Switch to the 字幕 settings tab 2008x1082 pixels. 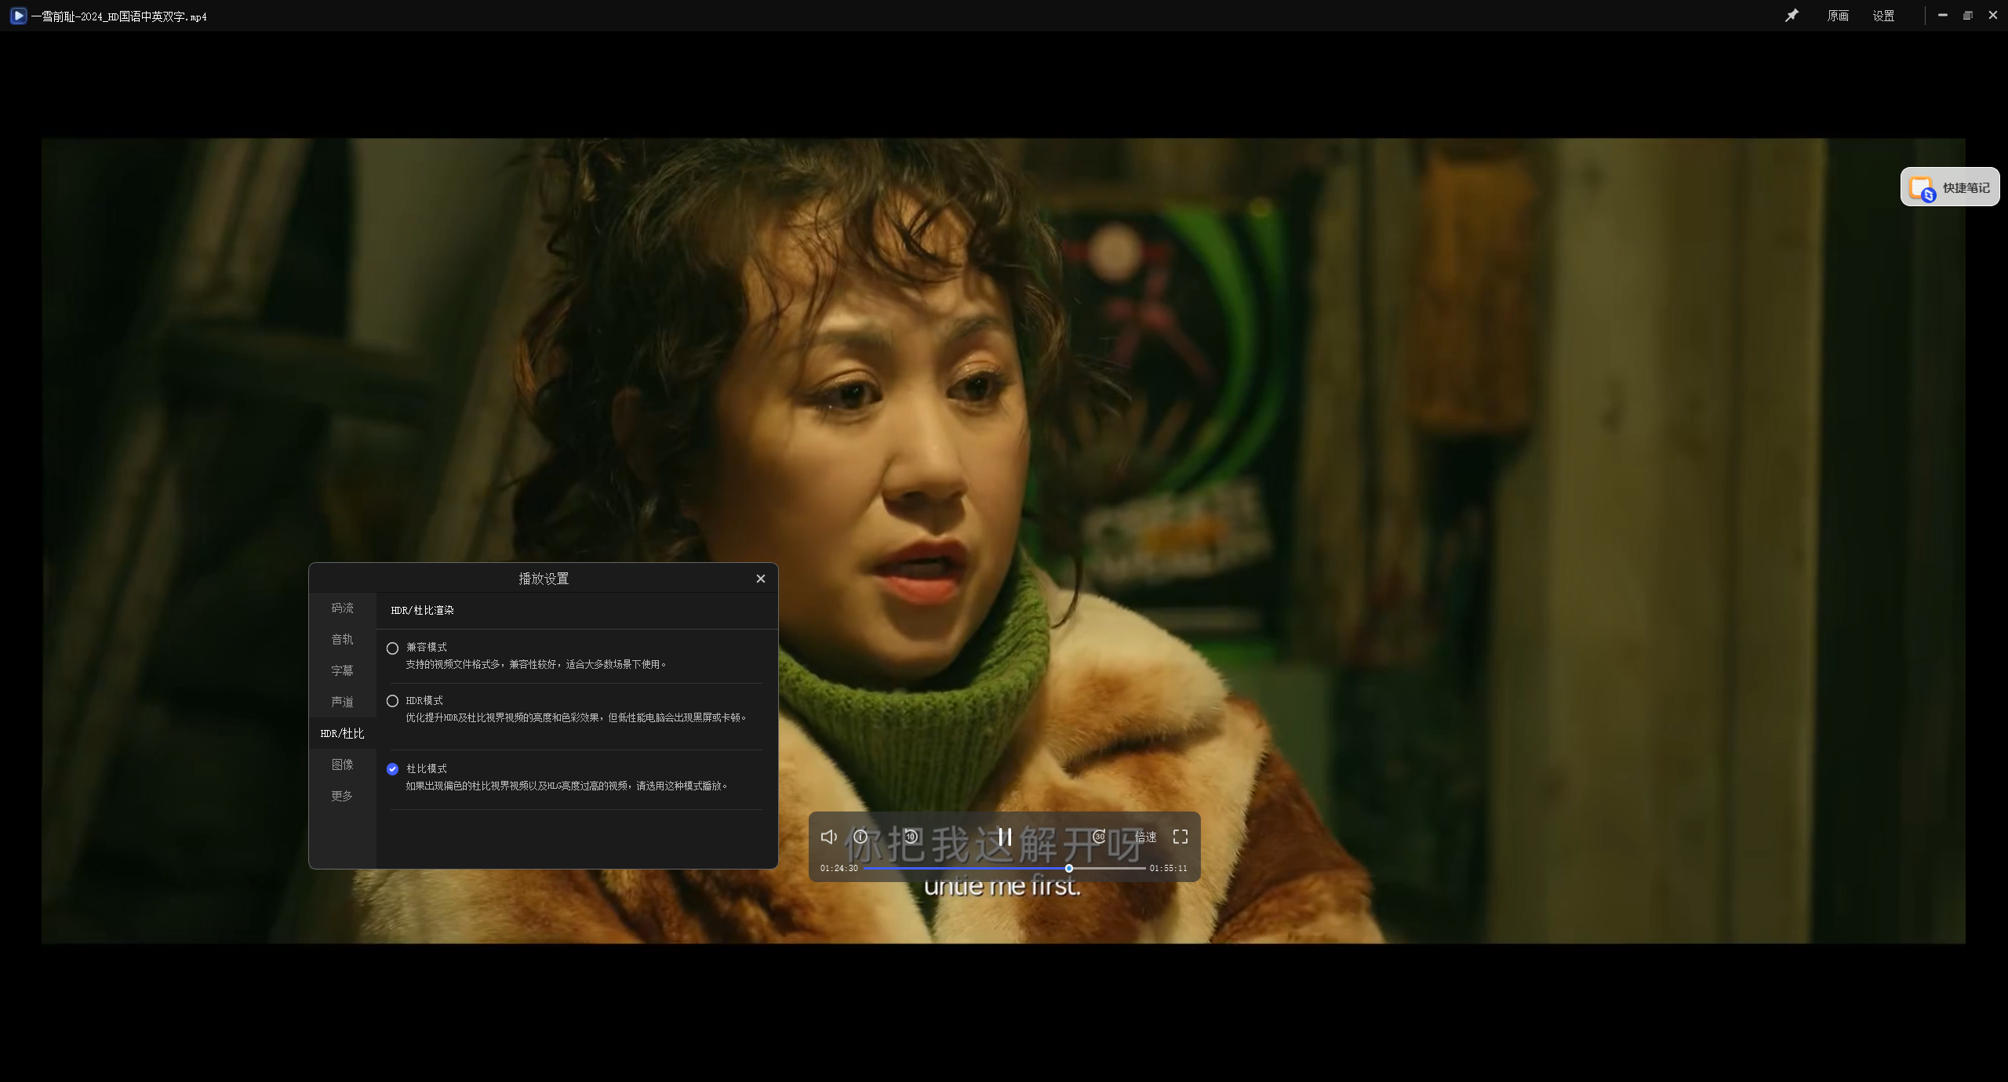coord(342,670)
